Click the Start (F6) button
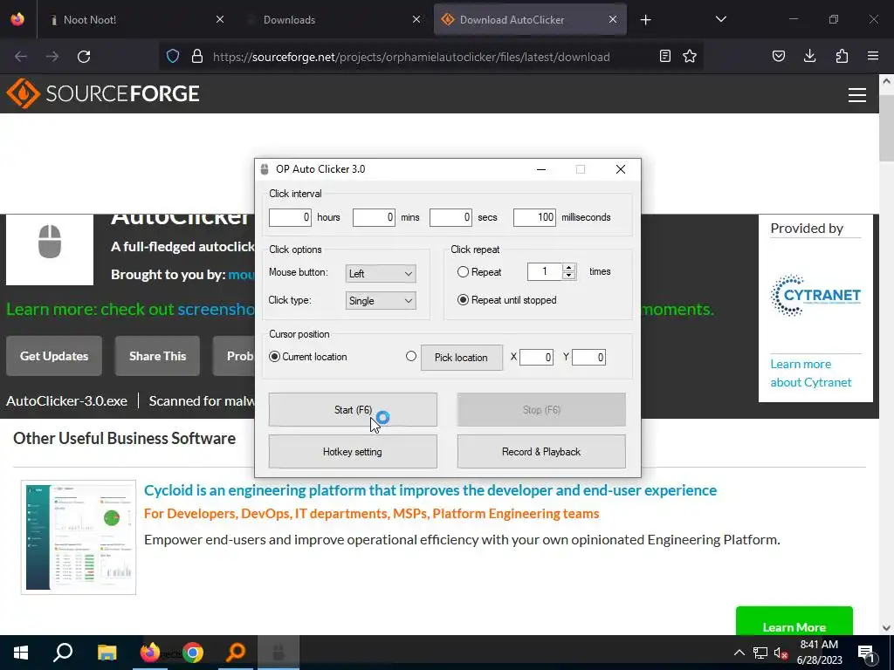This screenshot has width=894, height=670. point(353,410)
